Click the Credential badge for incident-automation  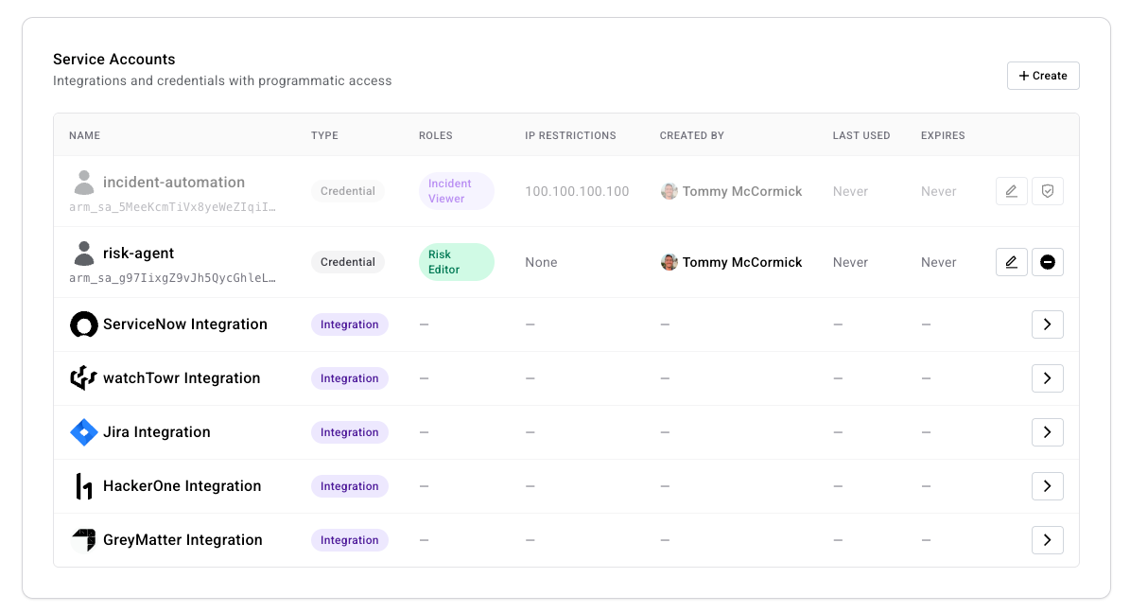pyautogui.click(x=347, y=191)
